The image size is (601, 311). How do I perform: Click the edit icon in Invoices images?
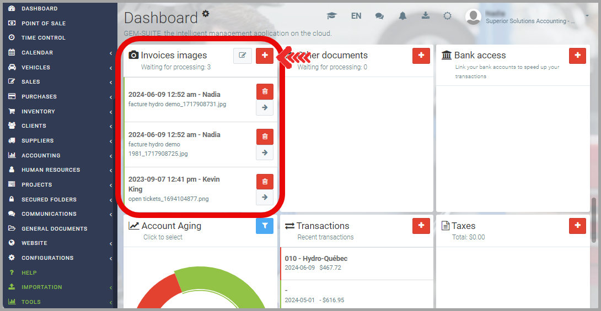pyautogui.click(x=242, y=56)
